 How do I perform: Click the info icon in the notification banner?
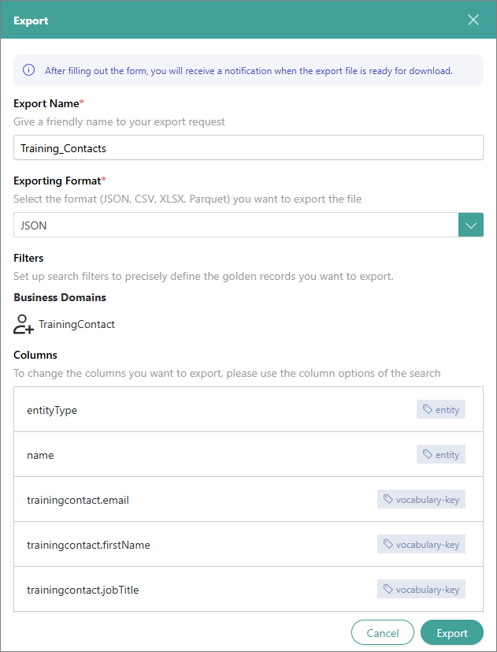click(28, 70)
